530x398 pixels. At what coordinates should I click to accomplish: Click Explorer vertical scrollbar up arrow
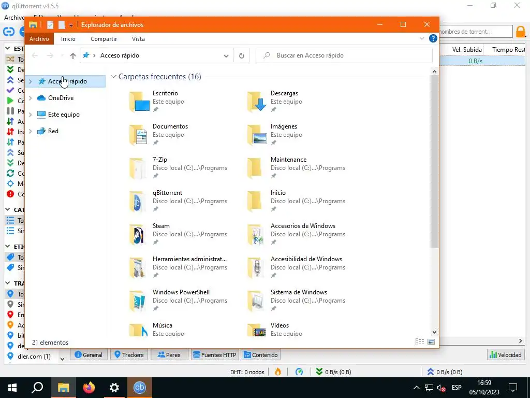point(434,72)
